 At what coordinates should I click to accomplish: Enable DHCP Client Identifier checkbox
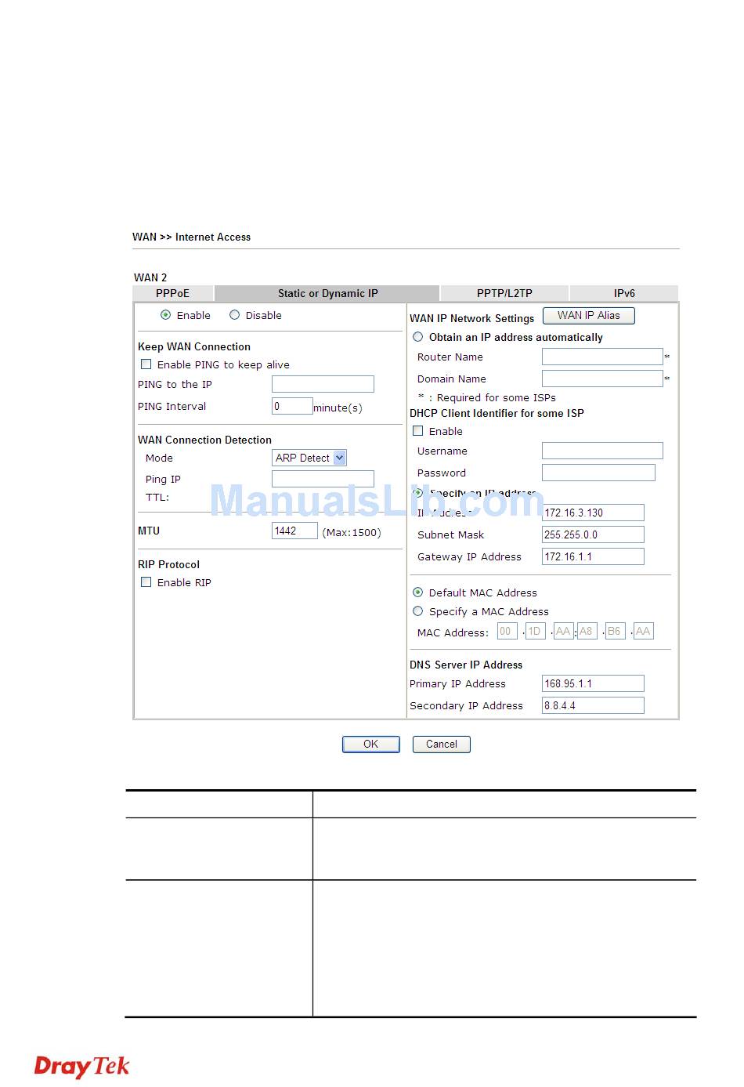[417, 431]
